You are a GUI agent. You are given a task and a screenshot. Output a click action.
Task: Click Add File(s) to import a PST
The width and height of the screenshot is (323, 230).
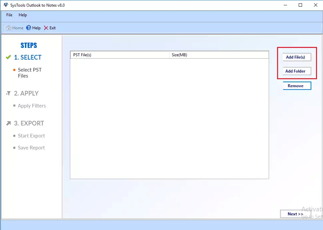tap(296, 57)
